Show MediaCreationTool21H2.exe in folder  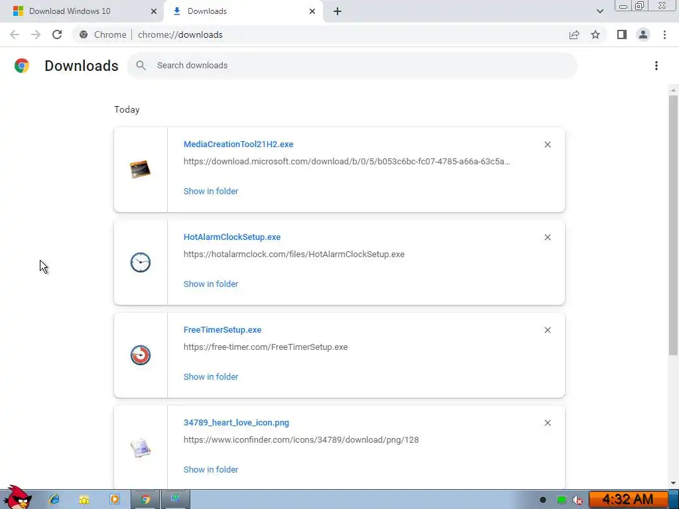pos(211,192)
